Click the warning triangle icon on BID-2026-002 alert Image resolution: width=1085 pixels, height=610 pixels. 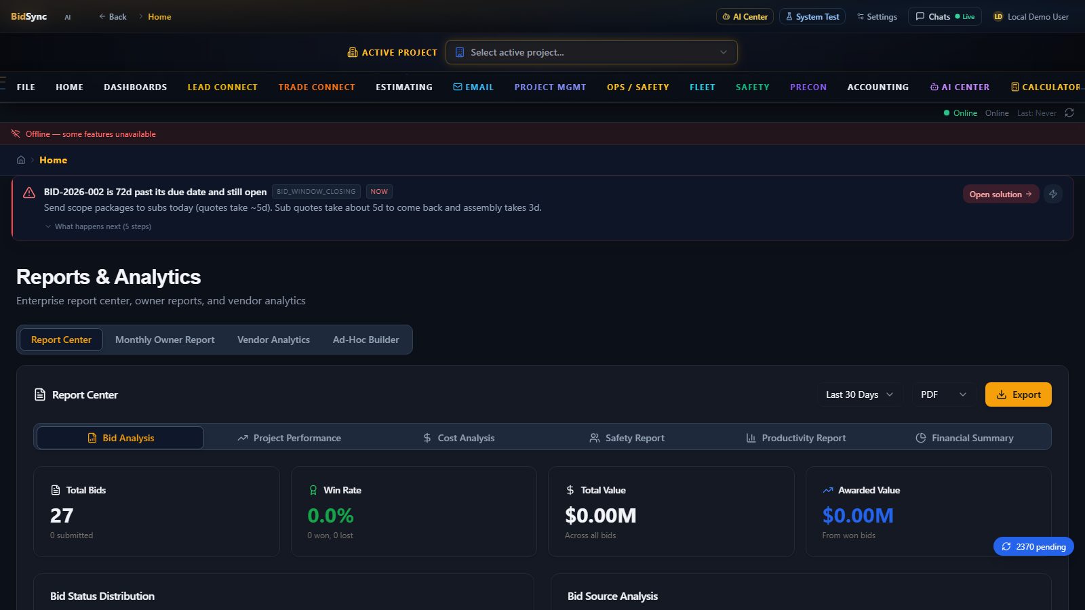click(x=29, y=192)
